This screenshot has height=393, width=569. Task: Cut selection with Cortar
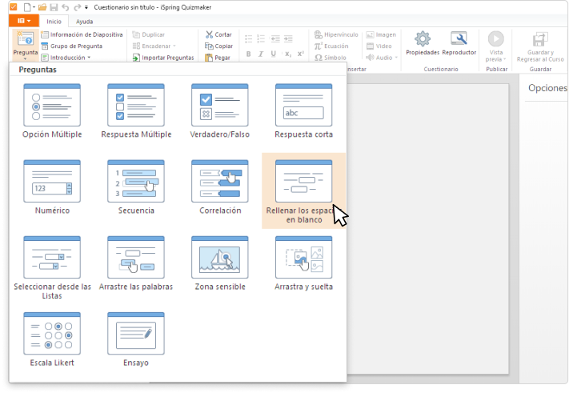coord(218,35)
